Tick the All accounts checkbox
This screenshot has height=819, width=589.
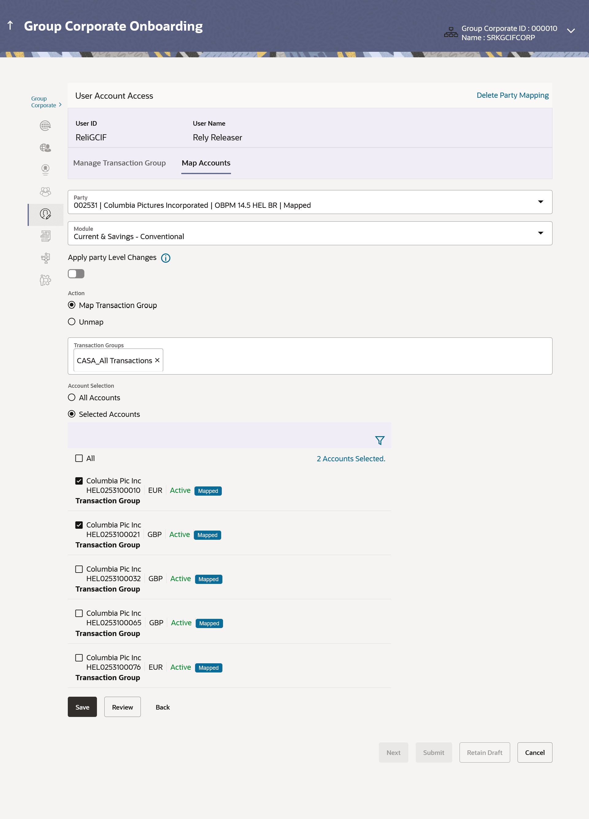point(79,458)
